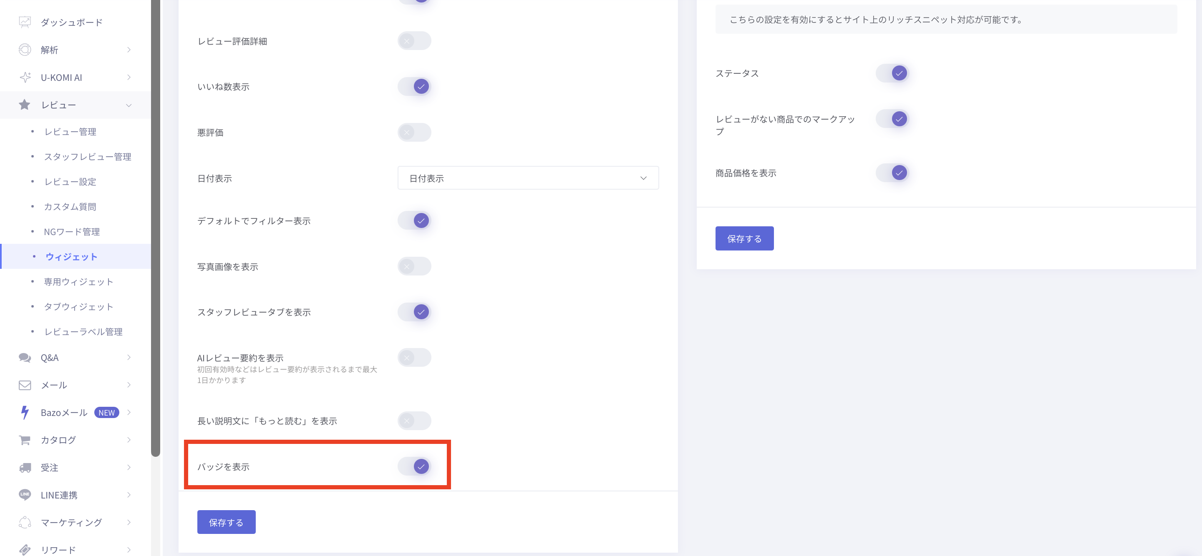Go to NGワード管理 page
This screenshot has width=1202, height=556.
72,232
